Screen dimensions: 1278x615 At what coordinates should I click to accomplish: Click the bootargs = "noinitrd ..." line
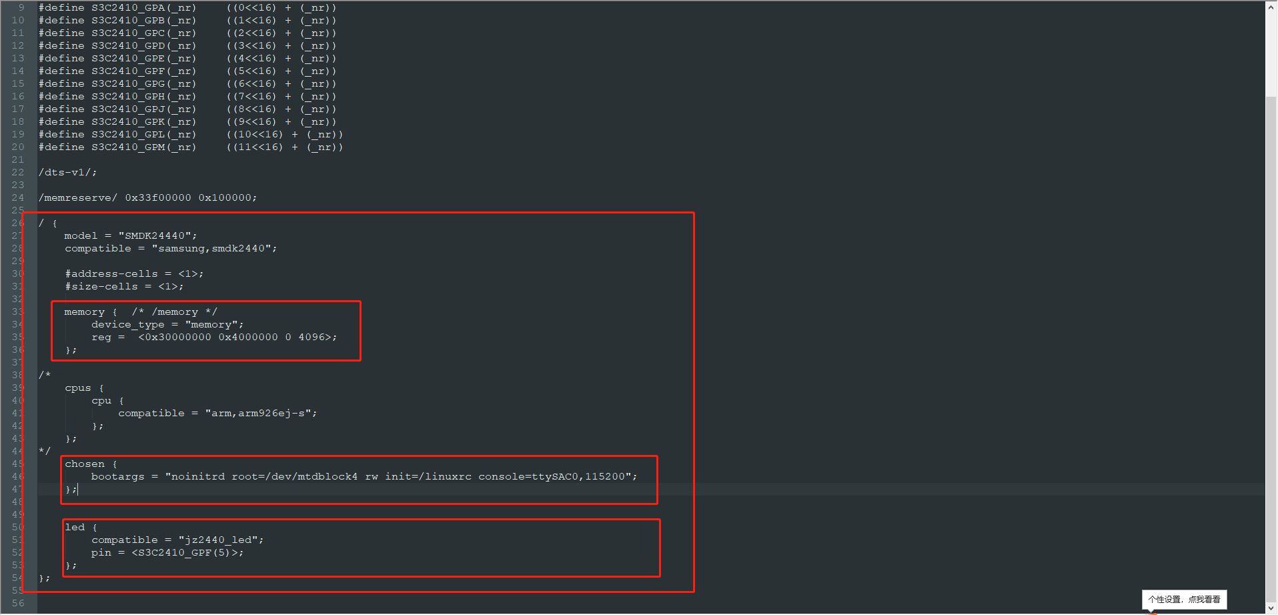tap(364, 477)
